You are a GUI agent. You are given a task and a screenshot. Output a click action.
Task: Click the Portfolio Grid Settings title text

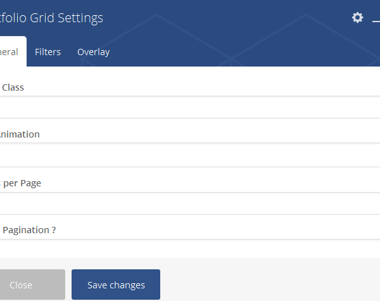click(x=51, y=18)
